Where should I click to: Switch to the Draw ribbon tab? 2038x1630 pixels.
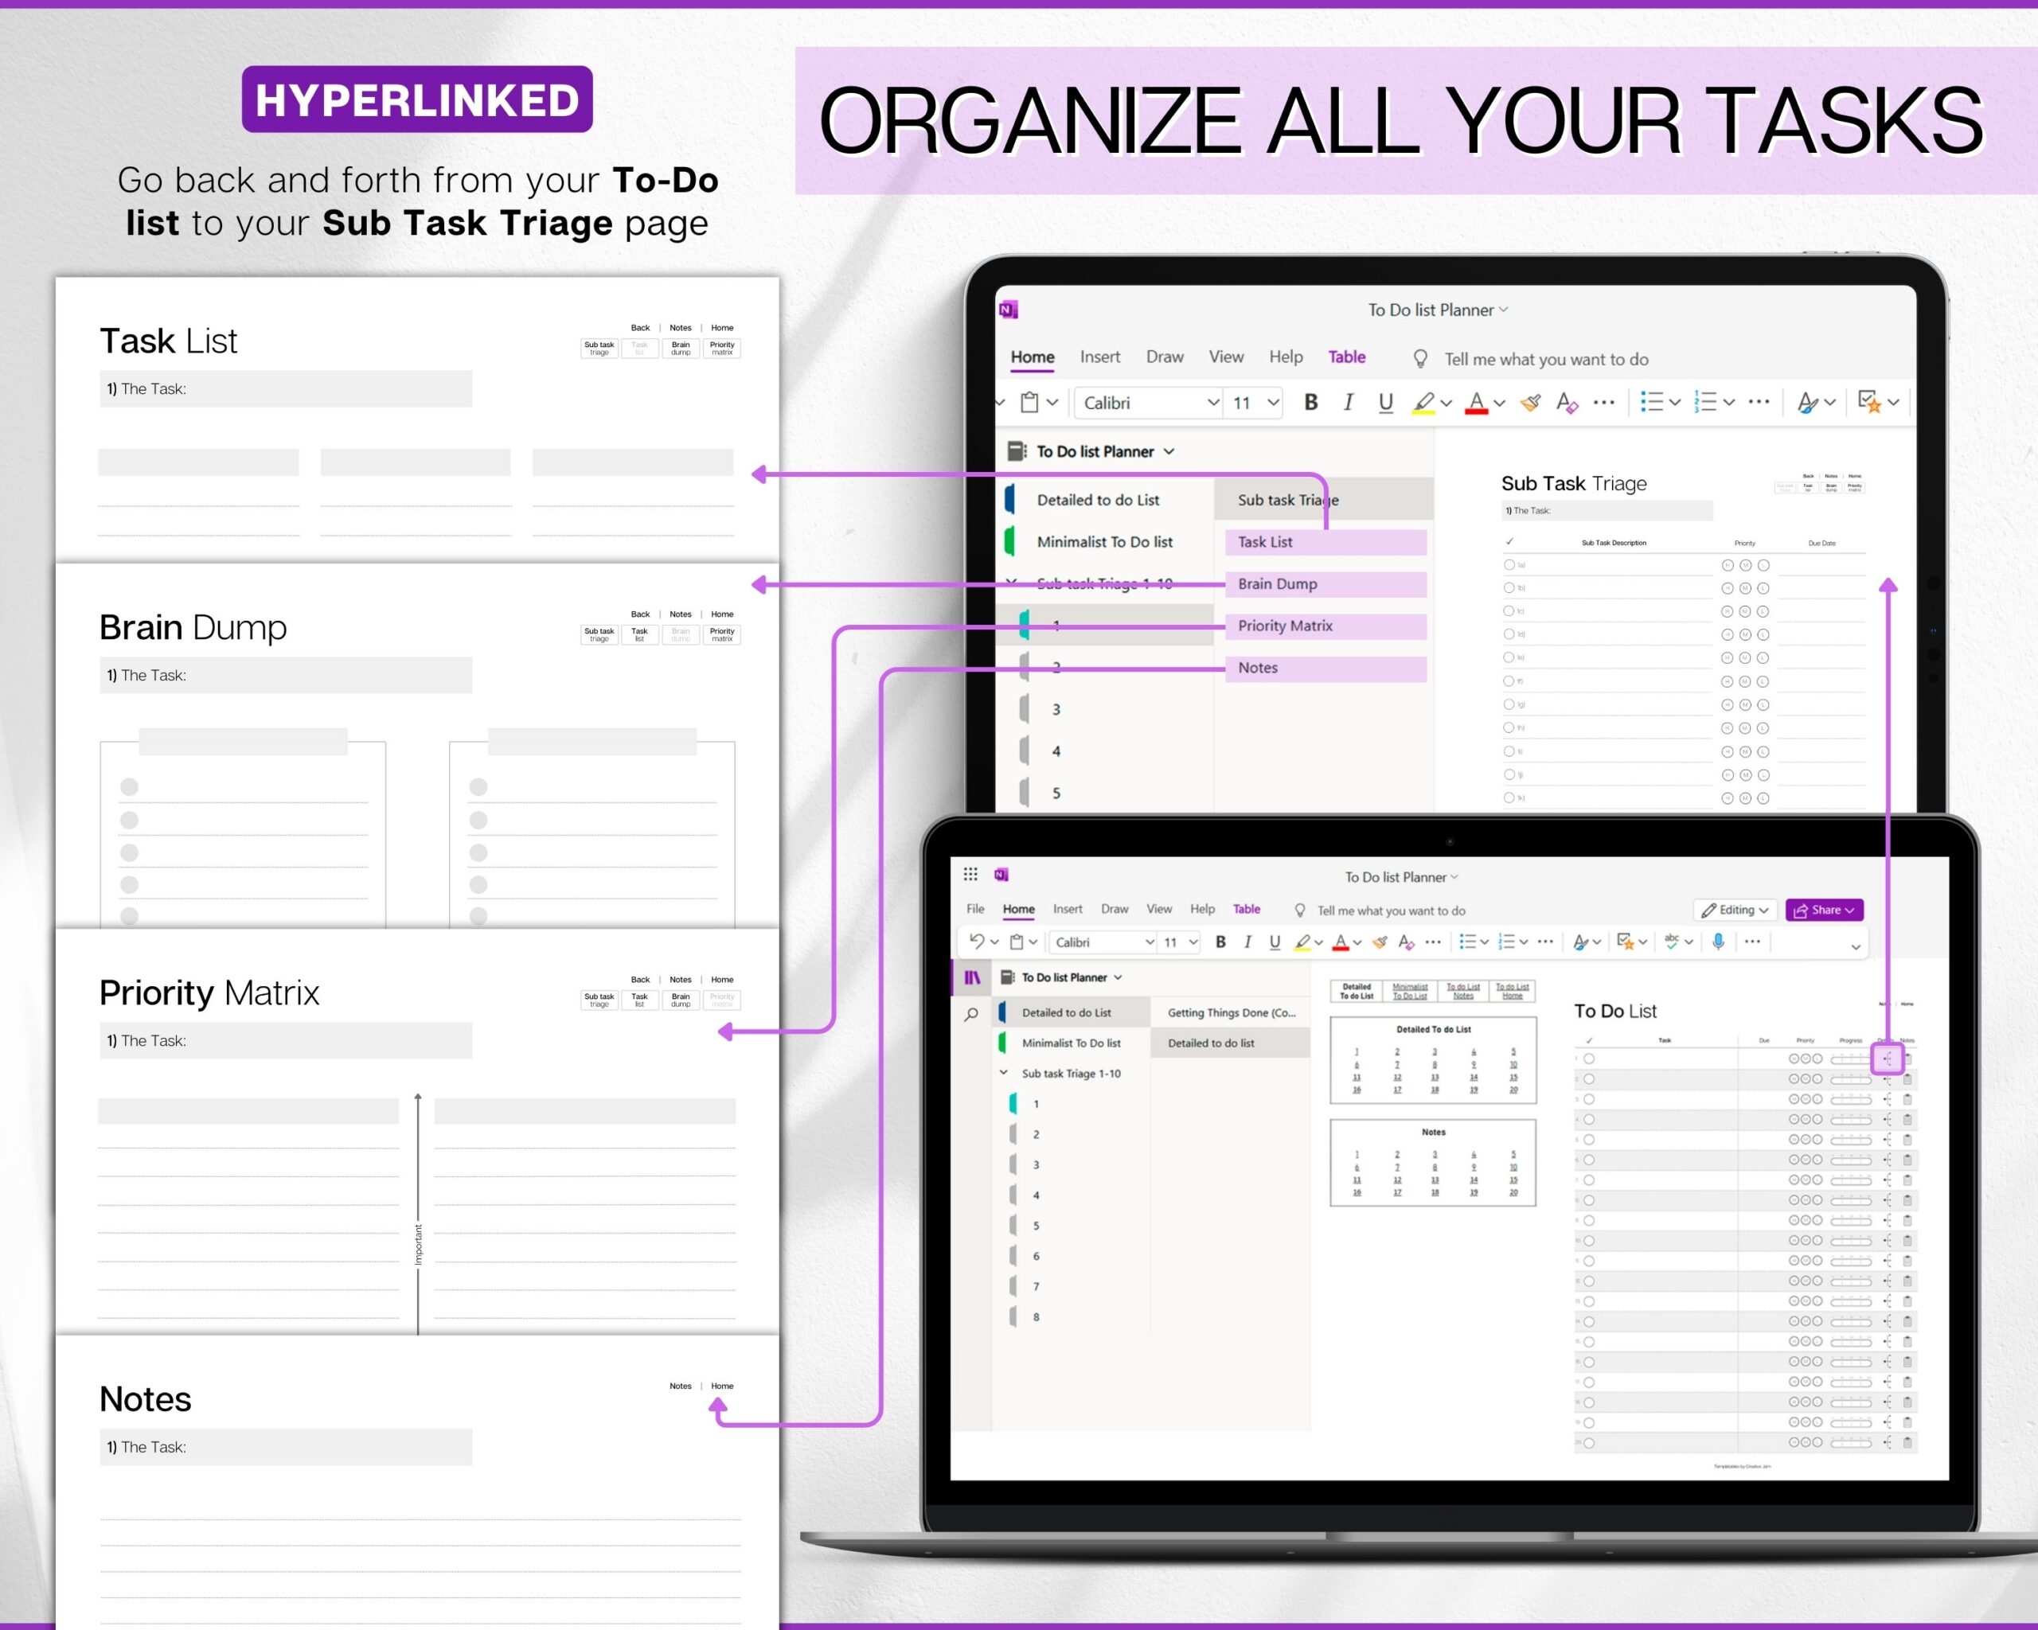pos(1165,357)
